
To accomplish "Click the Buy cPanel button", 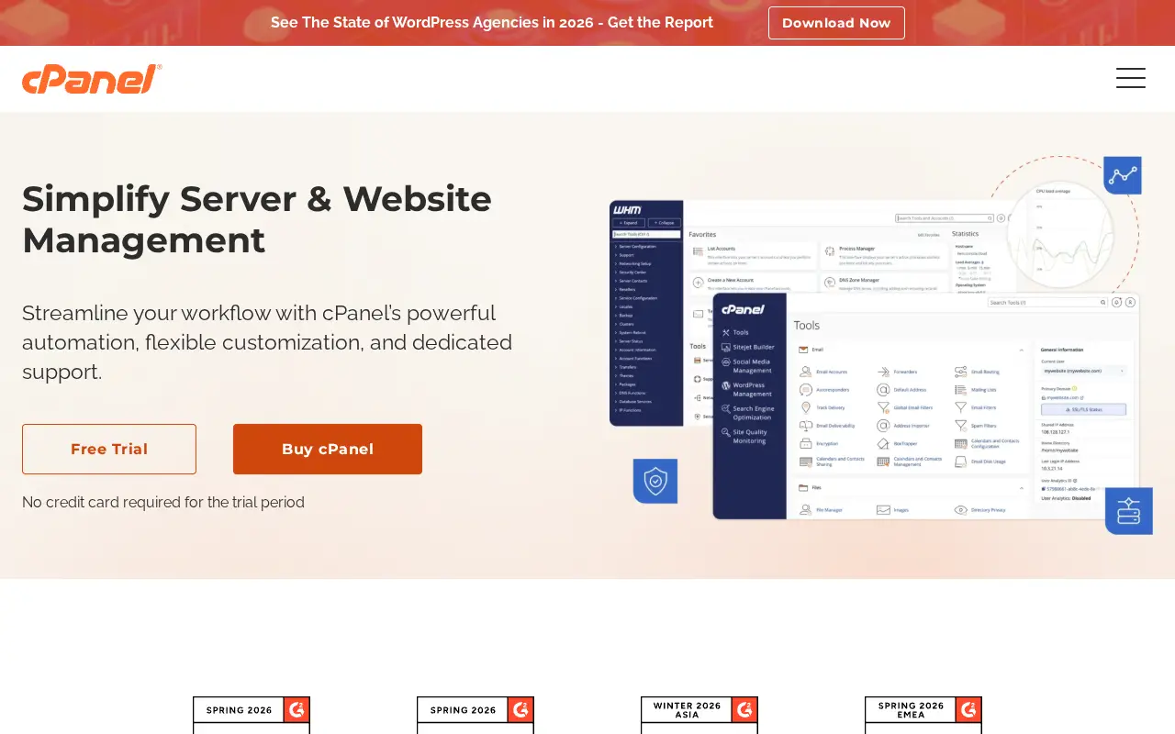I will pos(328,449).
